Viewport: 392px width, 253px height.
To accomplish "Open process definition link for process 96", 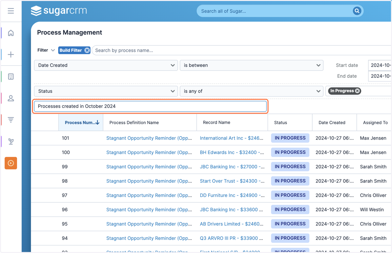I will coord(149,210).
